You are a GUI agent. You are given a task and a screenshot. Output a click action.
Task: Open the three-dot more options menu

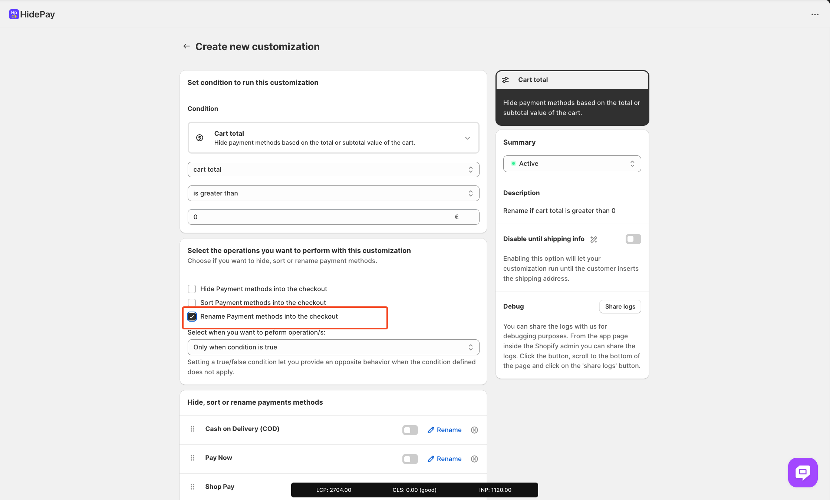815,14
